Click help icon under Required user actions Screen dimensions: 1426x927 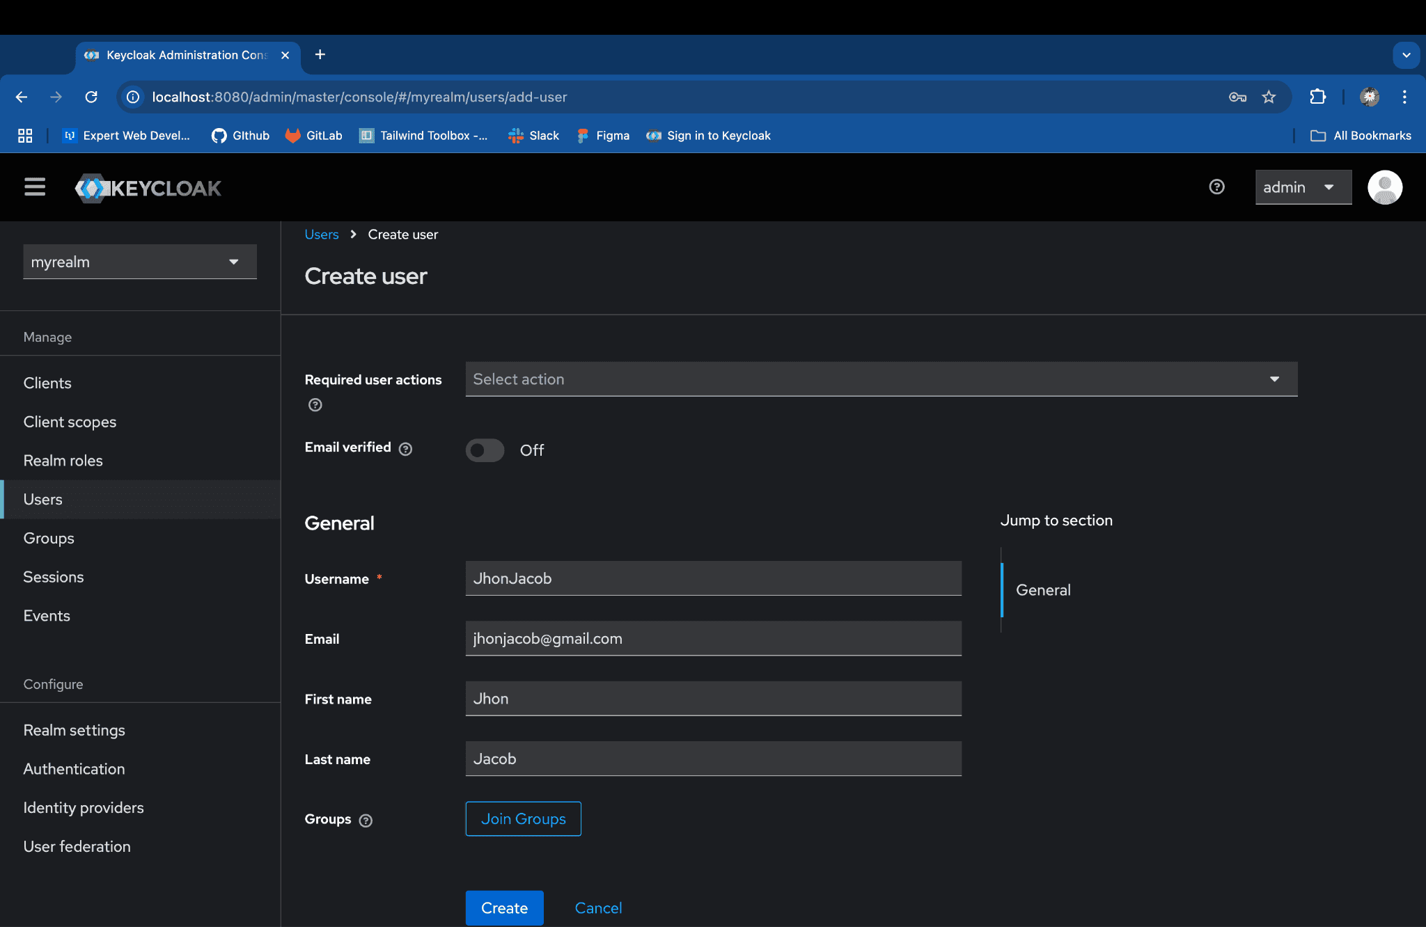coord(315,405)
